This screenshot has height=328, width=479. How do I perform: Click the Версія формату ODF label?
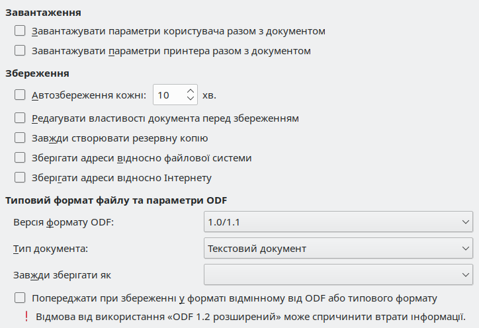pos(64,222)
